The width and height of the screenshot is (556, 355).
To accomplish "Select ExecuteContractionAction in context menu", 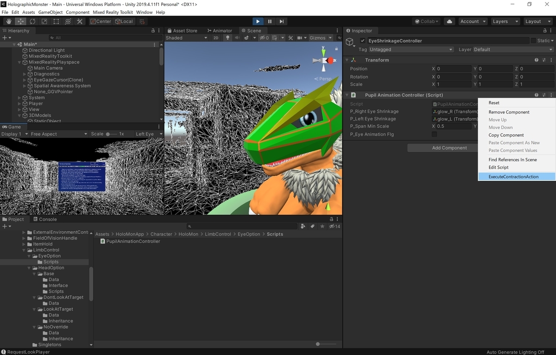I will [x=517, y=177].
